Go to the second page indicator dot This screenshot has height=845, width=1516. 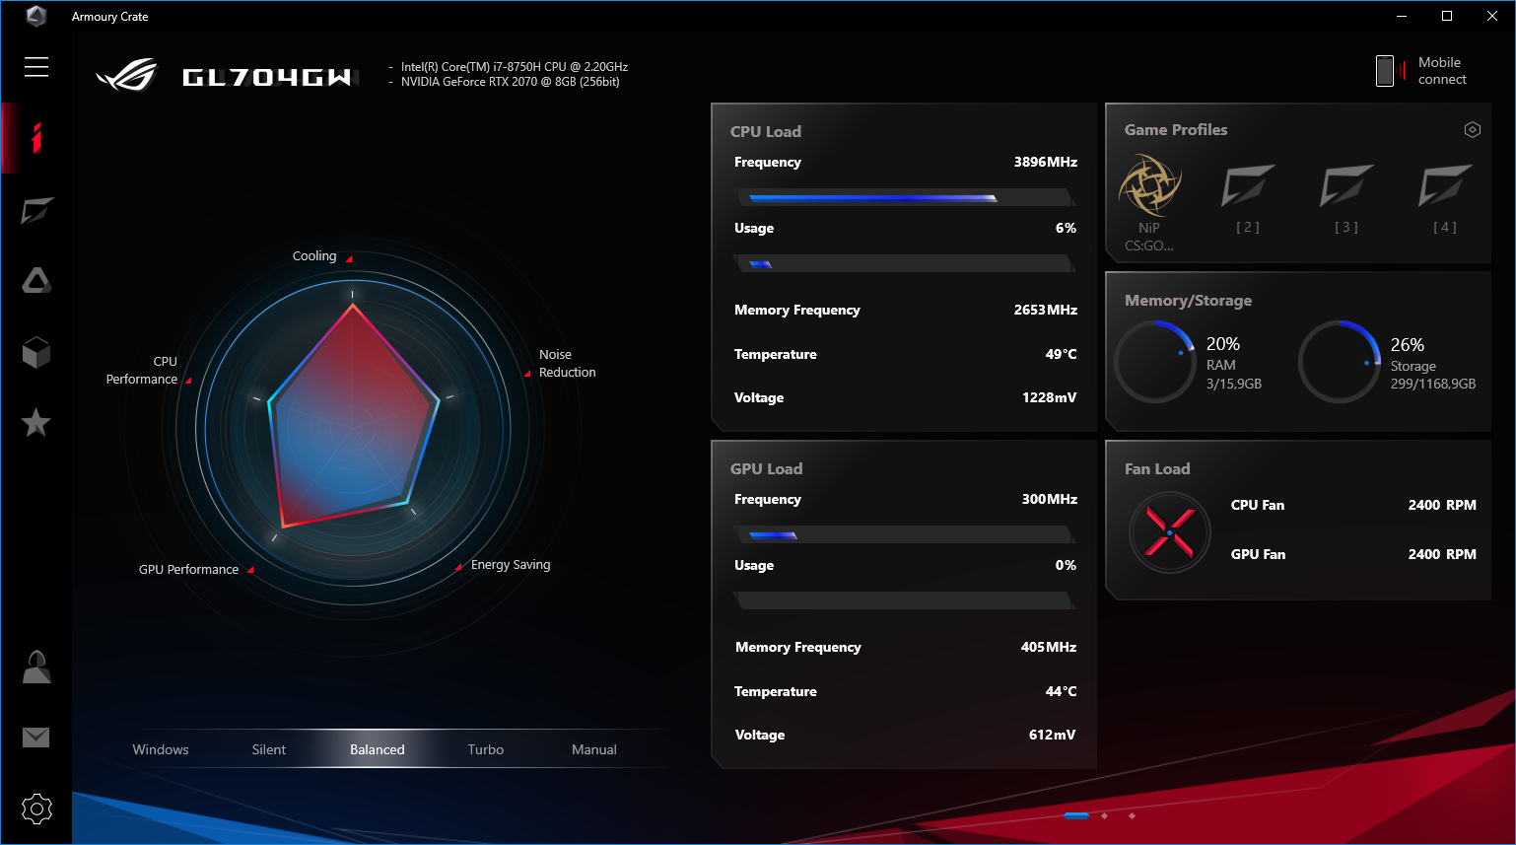click(1104, 815)
